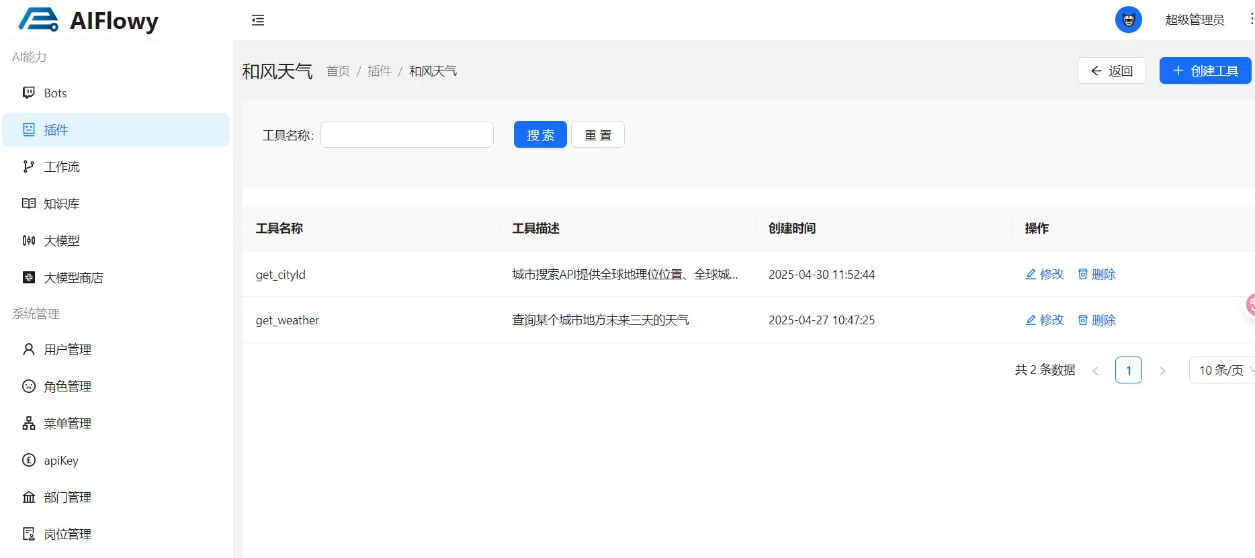Click the Bots sidebar icon

pos(29,93)
